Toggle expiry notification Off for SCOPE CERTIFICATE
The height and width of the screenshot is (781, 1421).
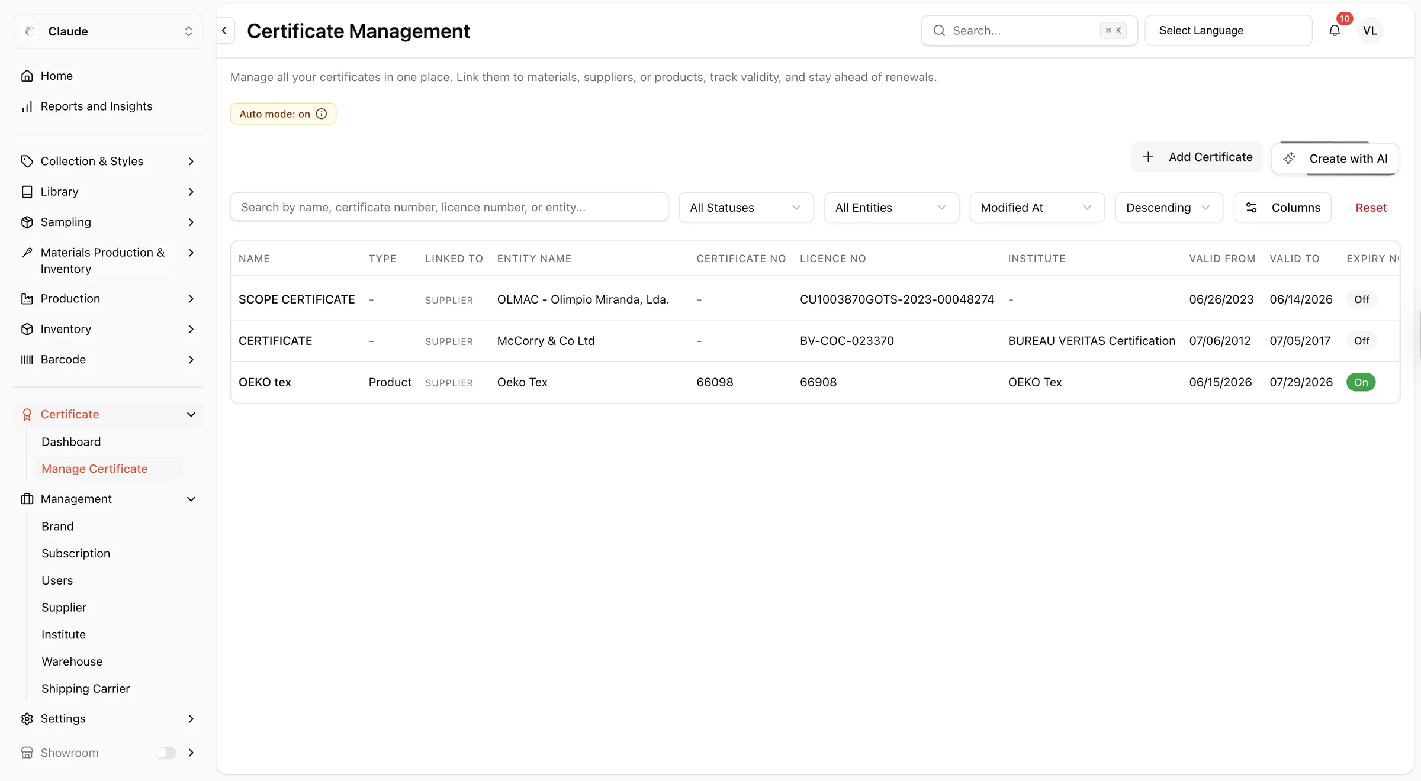pyautogui.click(x=1361, y=299)
